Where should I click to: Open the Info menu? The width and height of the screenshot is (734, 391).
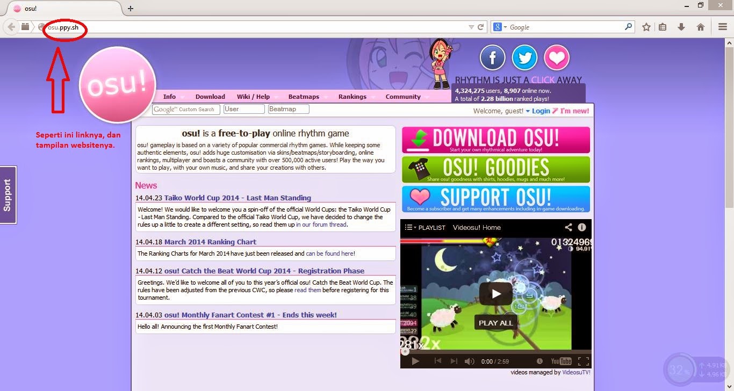(x=169, y=97)
